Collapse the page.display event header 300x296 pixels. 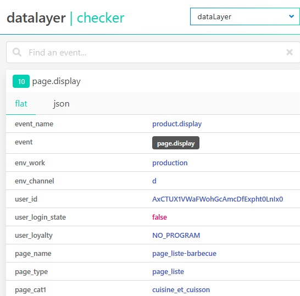click(x=153, y=81)
